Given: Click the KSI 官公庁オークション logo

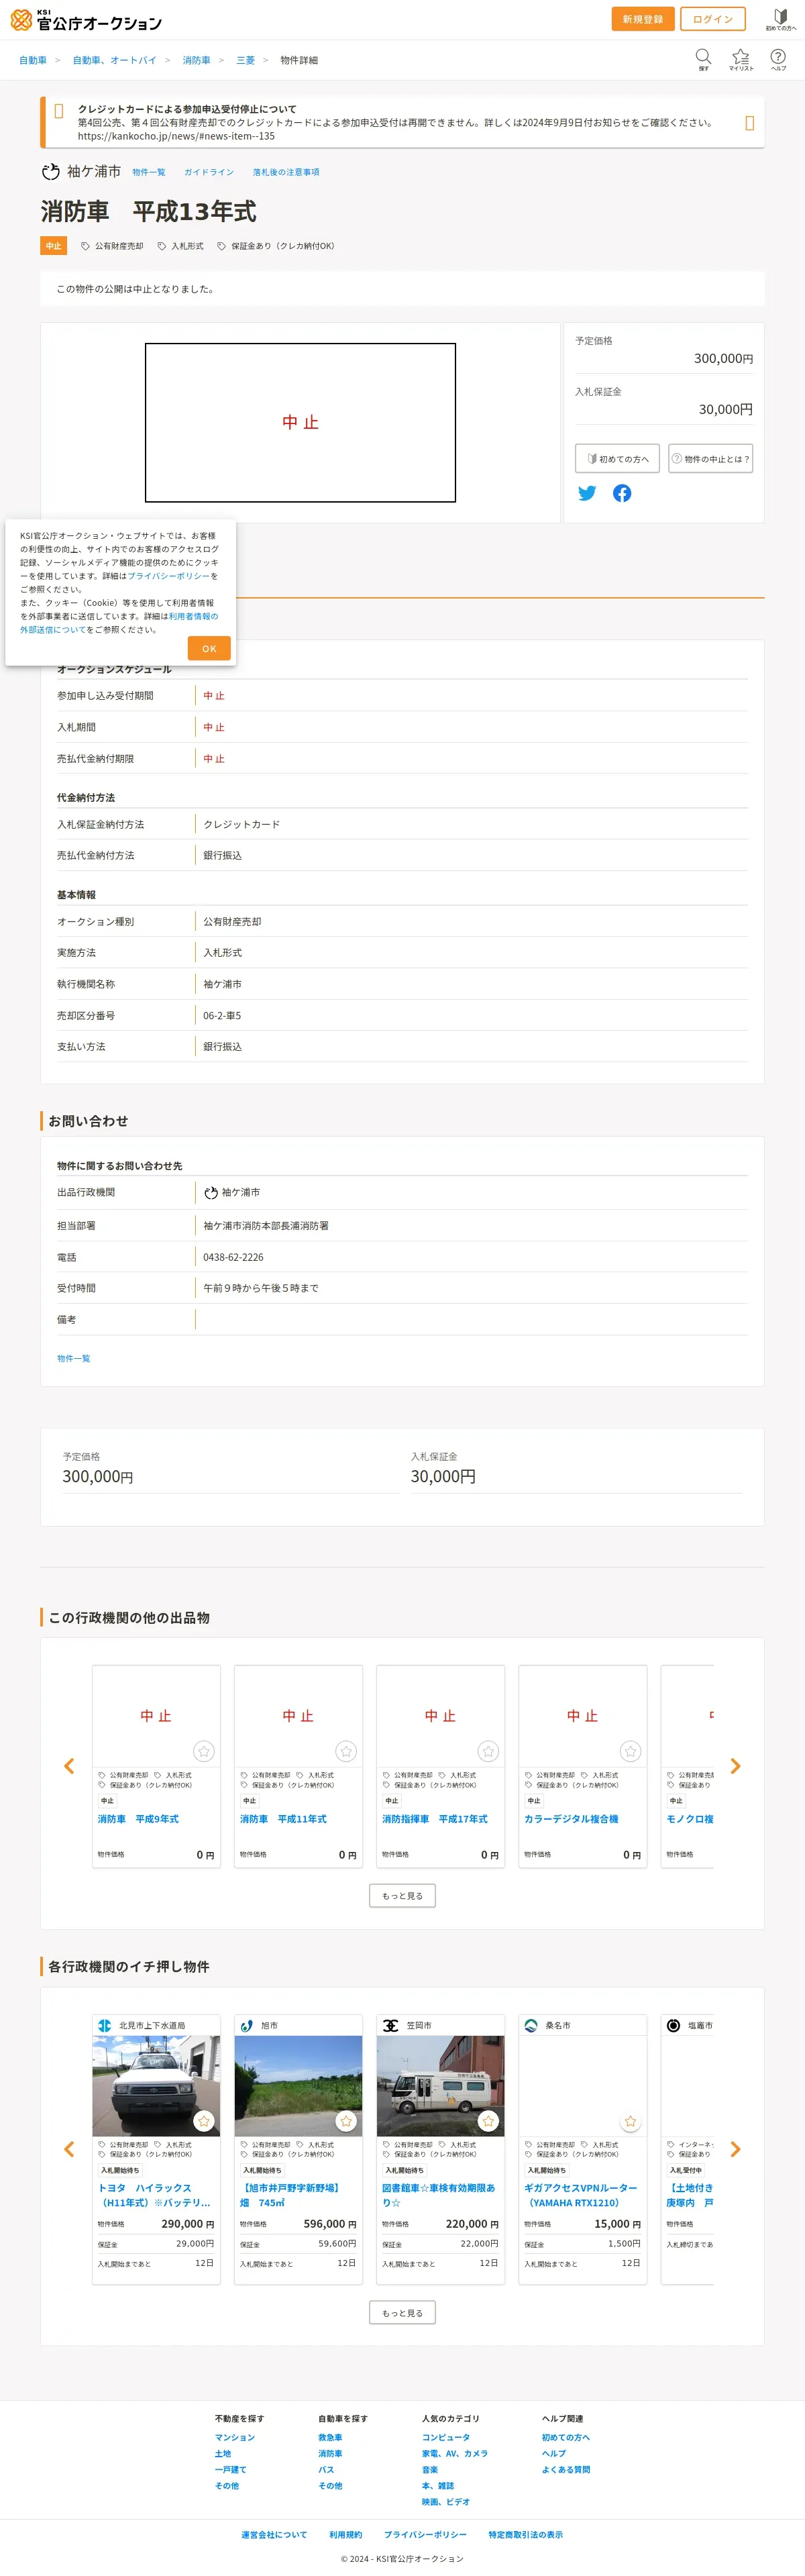Looking at the screenshot, I should [x=86, y=20].
